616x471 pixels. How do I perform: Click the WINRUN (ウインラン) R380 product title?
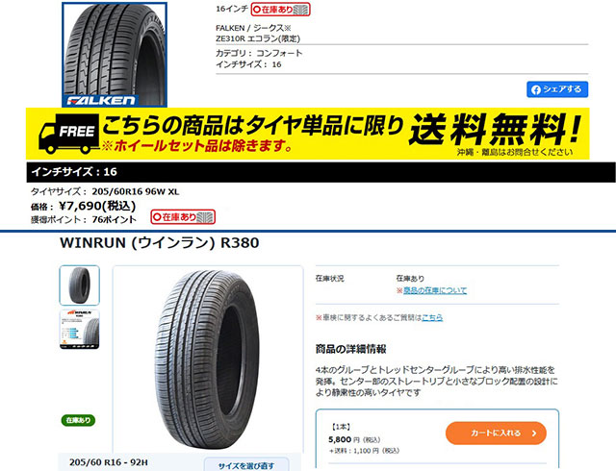click(160, 242)
